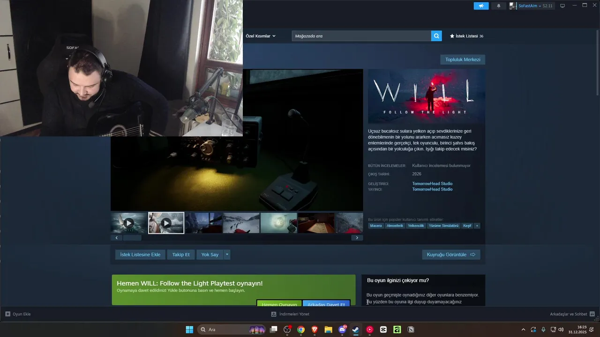Play the first trailer video thumbnail

click(x=129, y=223)
